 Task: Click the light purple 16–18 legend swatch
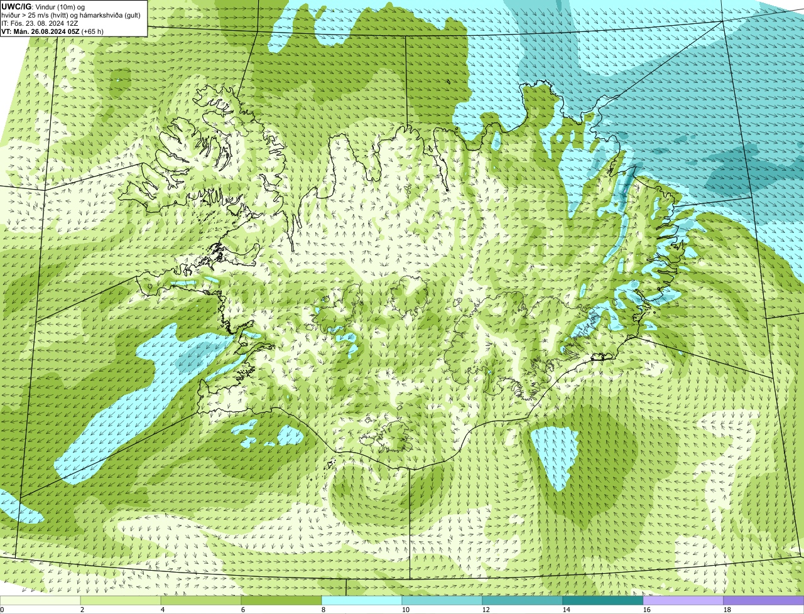click(683, 600)
